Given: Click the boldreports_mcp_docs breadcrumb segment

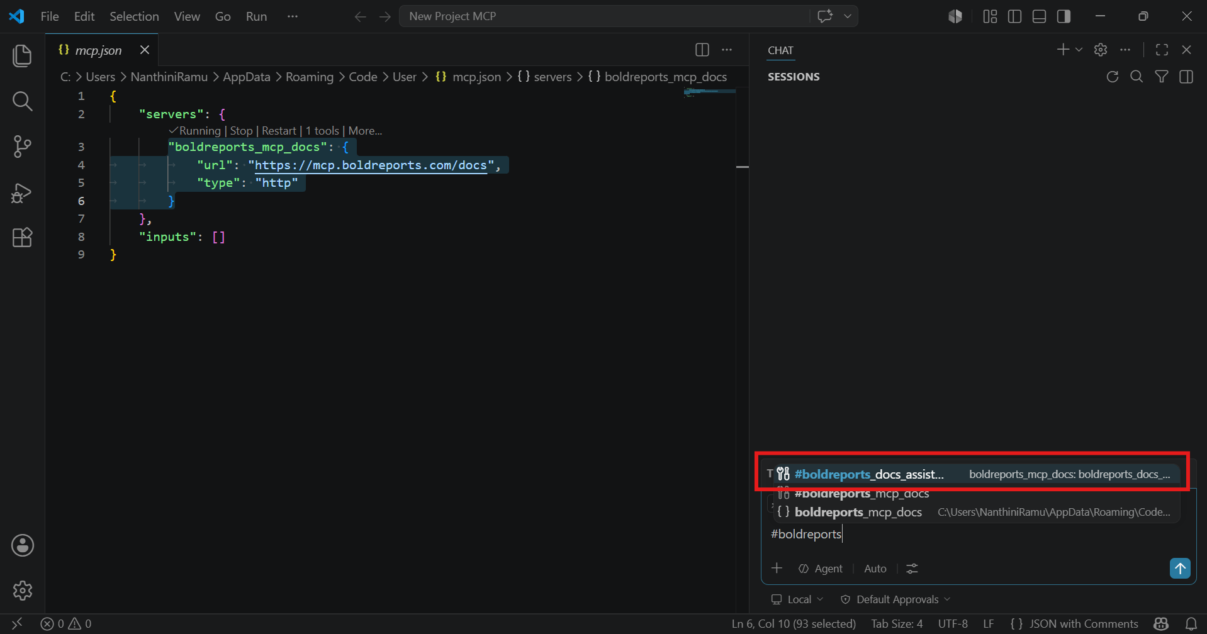Looking at the screenshot, I should pyautogui.click(x=658, y=77).
